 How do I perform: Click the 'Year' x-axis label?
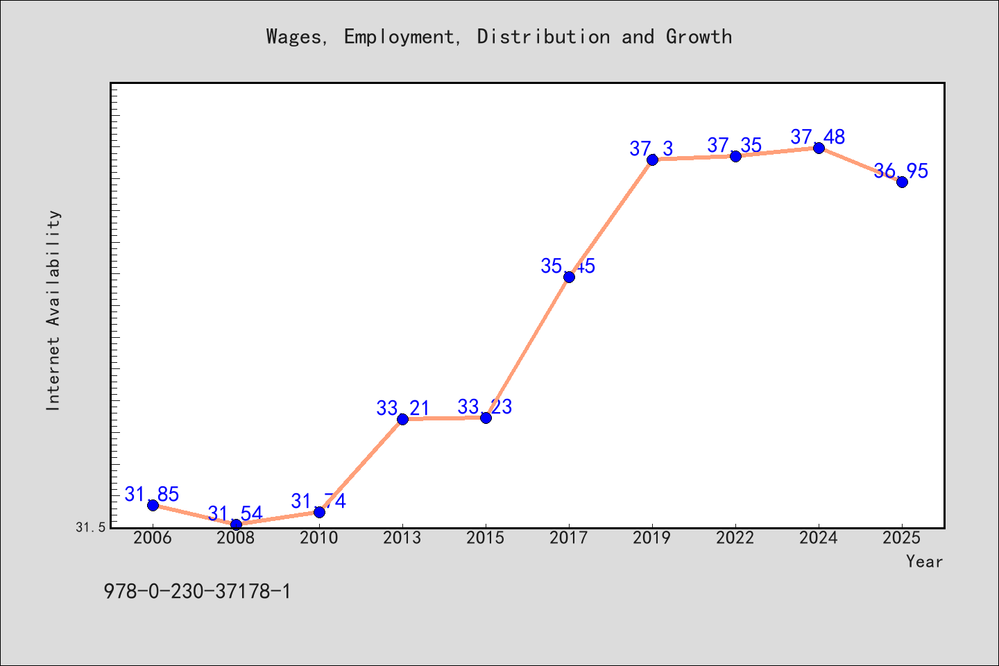pos(924,561)
